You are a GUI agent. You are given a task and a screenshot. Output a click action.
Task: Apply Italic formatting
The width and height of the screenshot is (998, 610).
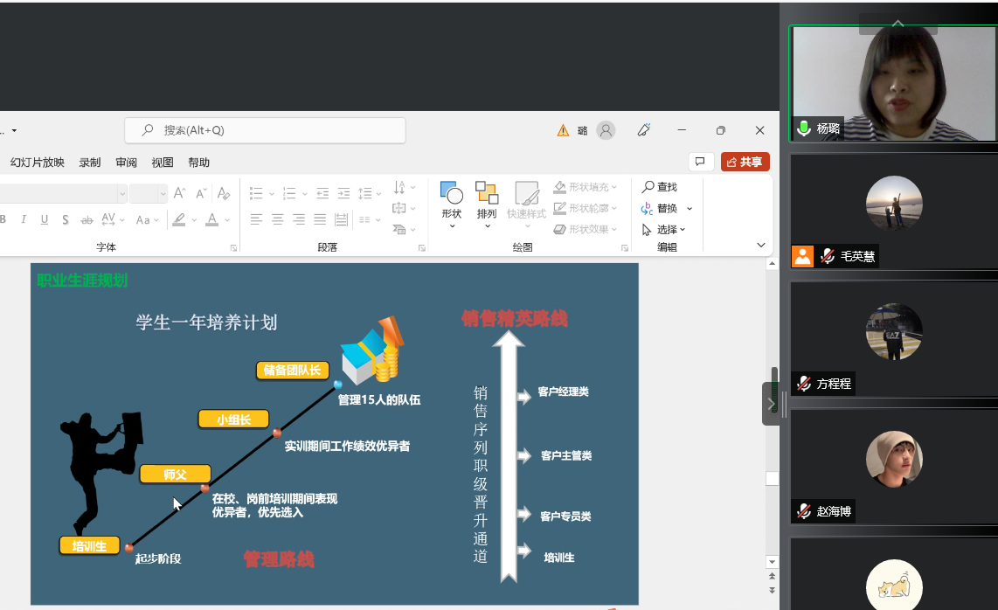24,219
